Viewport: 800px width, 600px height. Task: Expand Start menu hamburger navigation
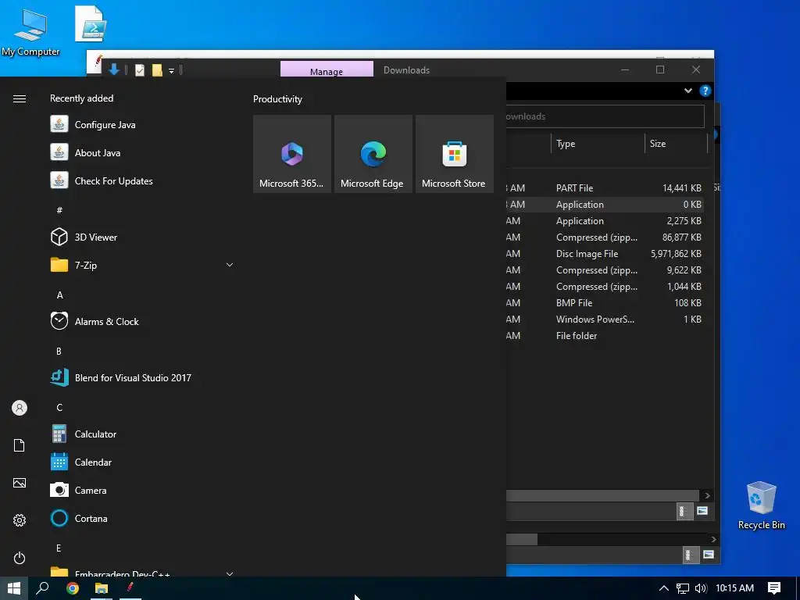click(20, 98)
